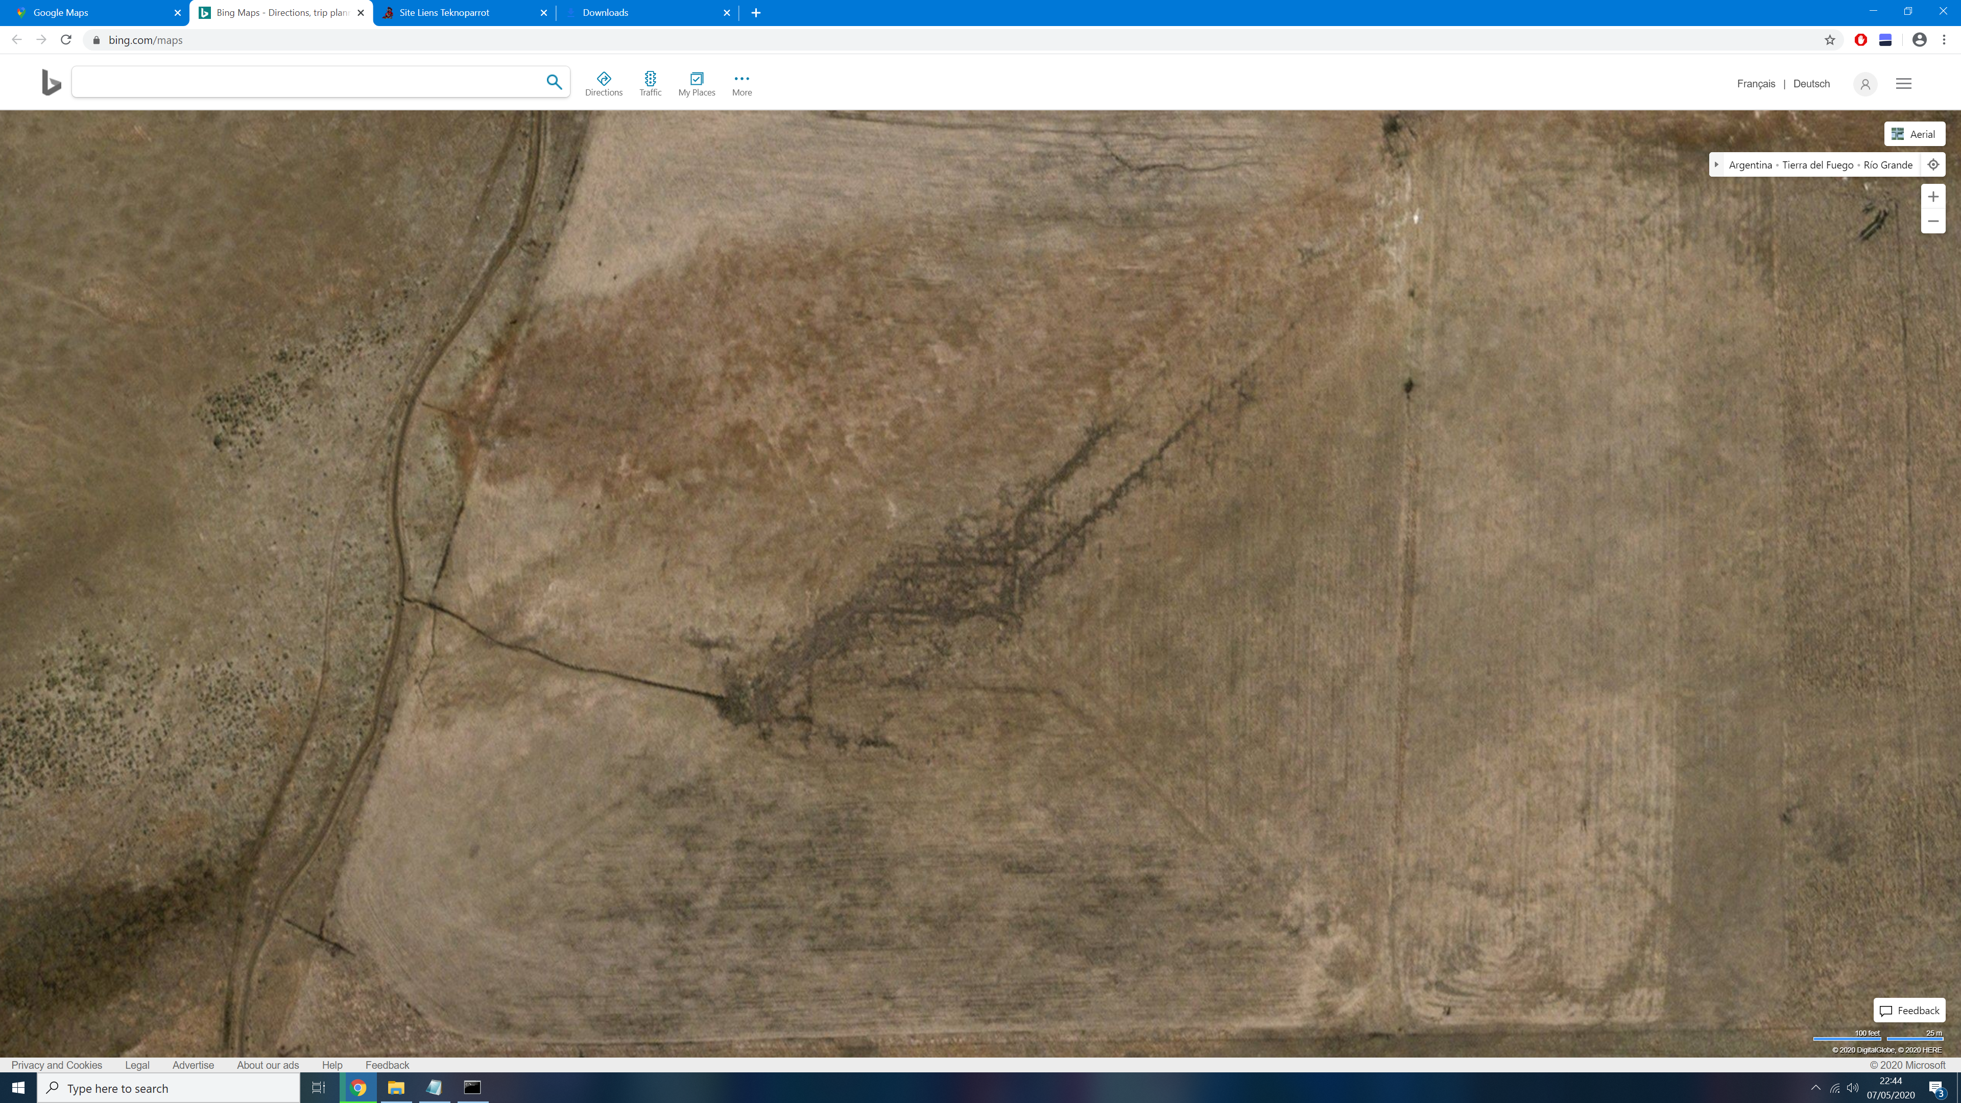Zoom out with the minus button
This screenshot has height=1103, width=1961.
pyautogui.click(x=1933, y=222)
